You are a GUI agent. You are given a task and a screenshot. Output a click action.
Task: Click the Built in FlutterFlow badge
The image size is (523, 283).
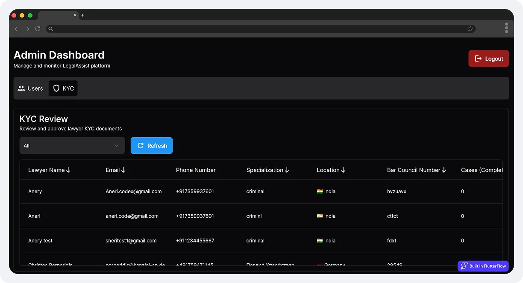pos(483,266)
